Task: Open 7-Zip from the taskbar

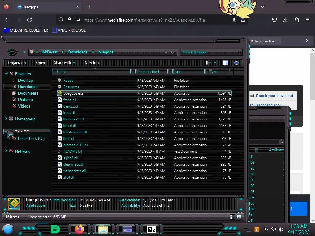Action: click(151, 229)
